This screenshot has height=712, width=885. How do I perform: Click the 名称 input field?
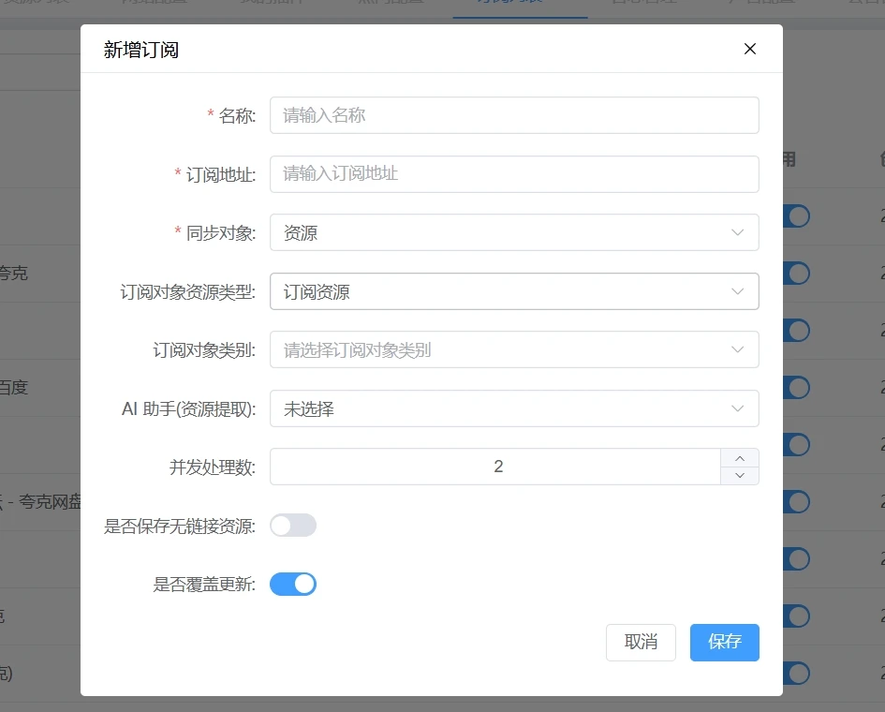(513, 115)
